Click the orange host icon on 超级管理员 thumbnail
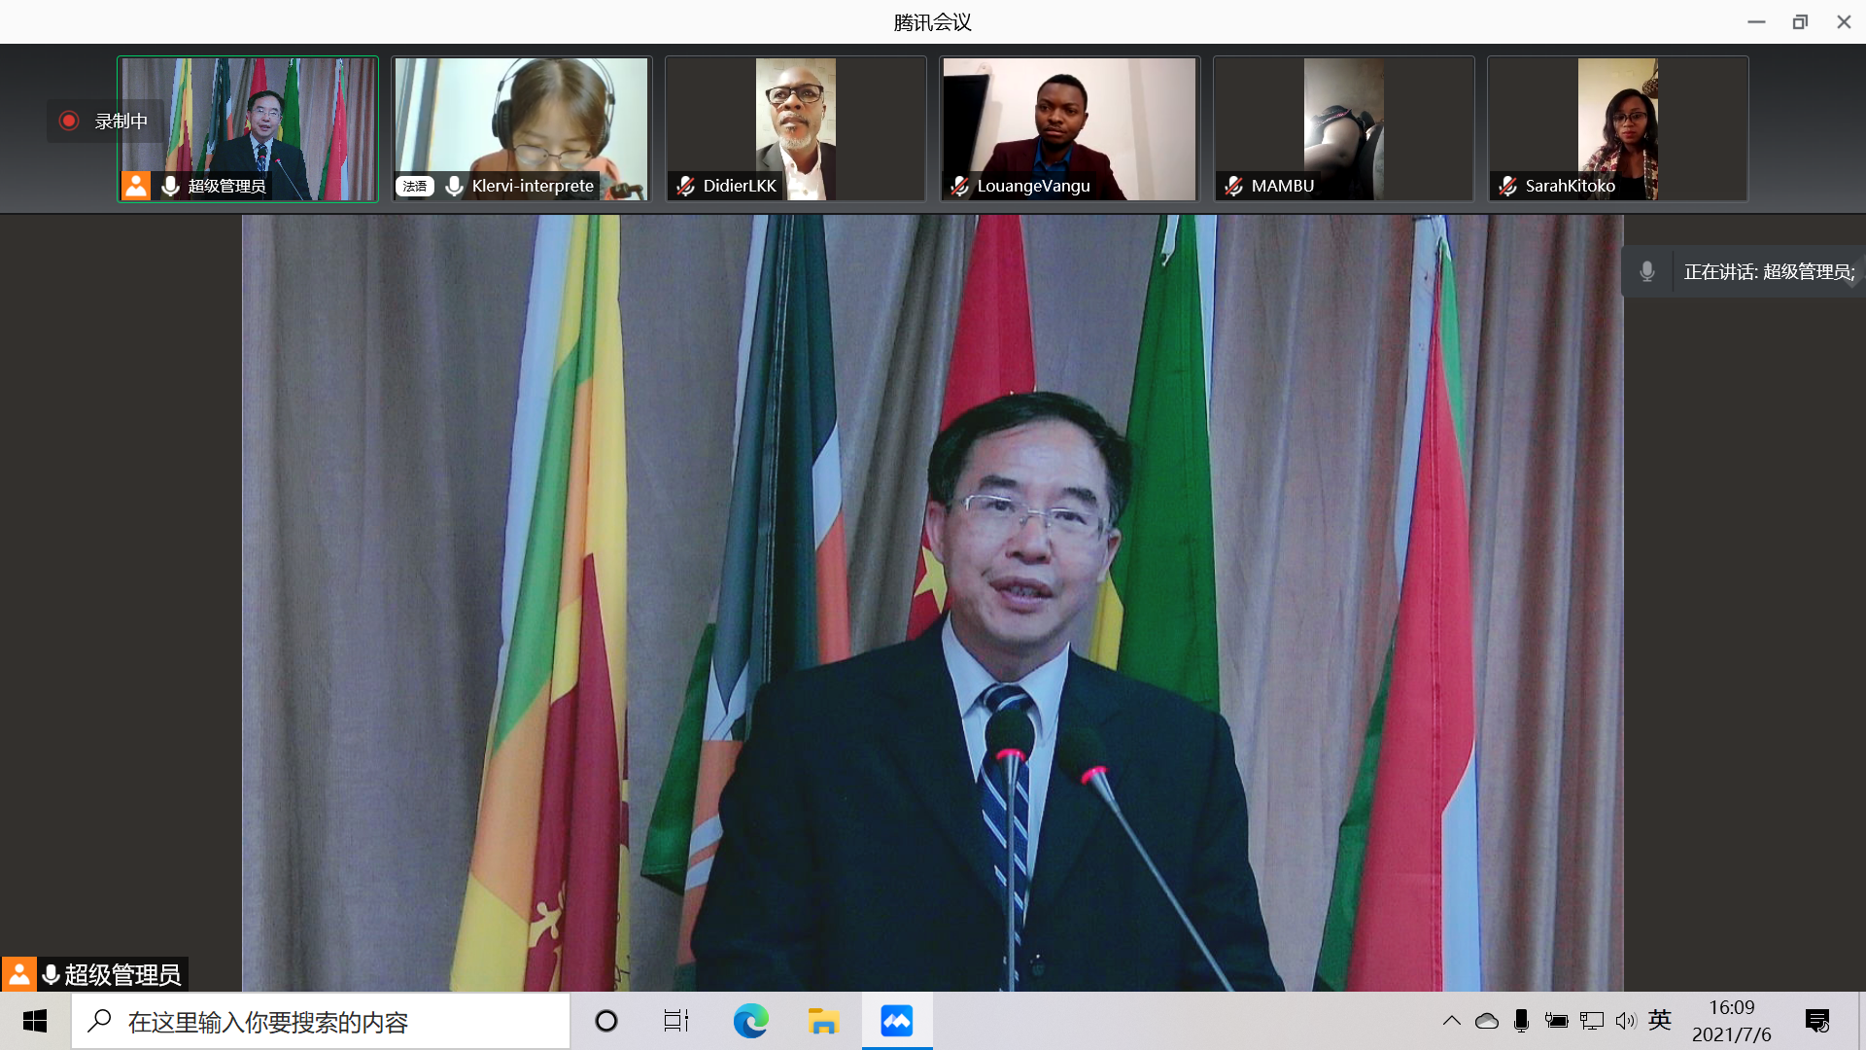Viewport: 1866px width, 1050px height. click(136, 185)
